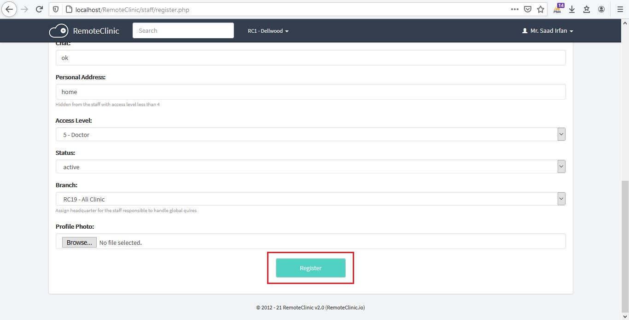Screen dimensions: 629x320
Task: Click the Profile Photo label
Action: pos(75,226)
